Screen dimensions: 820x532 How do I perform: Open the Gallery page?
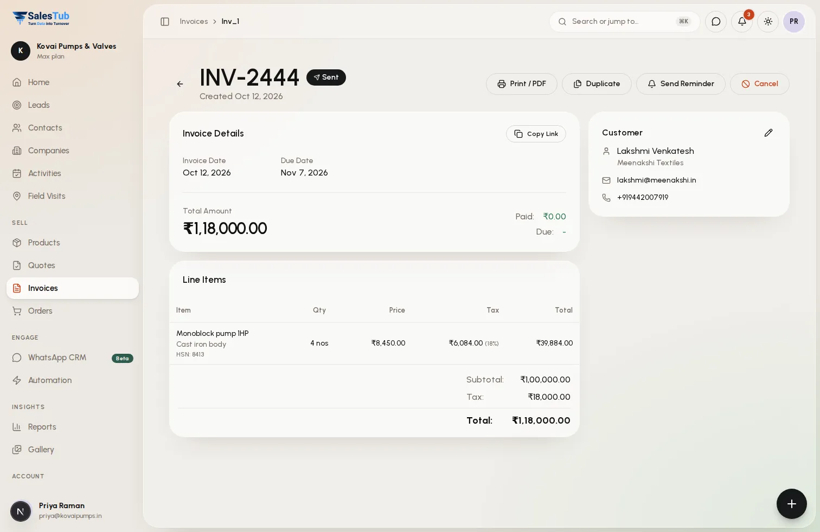73,450
